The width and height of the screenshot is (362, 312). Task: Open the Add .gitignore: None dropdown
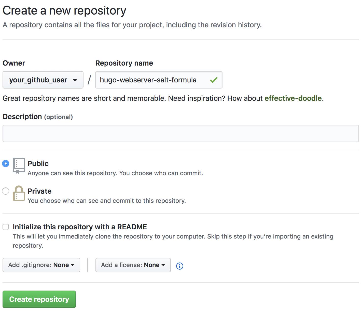pos(41,265)
